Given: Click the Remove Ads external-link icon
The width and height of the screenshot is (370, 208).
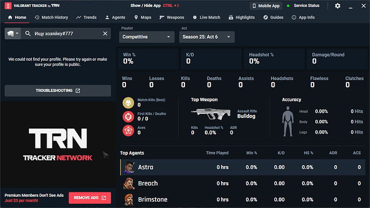Looking at the screenshot, I should (x=103, y=198).
